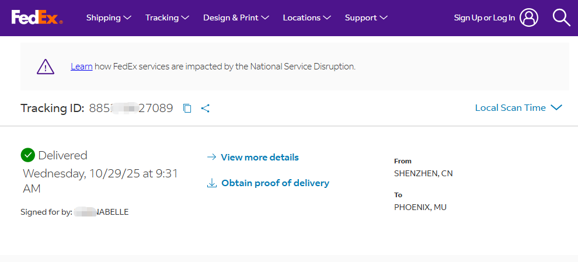Open the user profile icon
578x262 pixels.
tap(529, 18)
